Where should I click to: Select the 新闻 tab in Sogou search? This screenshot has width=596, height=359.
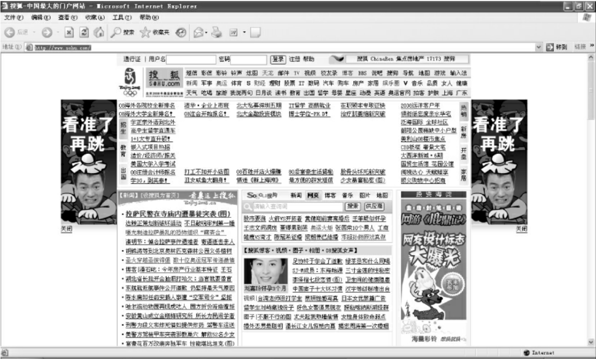(x=296, y=196)
